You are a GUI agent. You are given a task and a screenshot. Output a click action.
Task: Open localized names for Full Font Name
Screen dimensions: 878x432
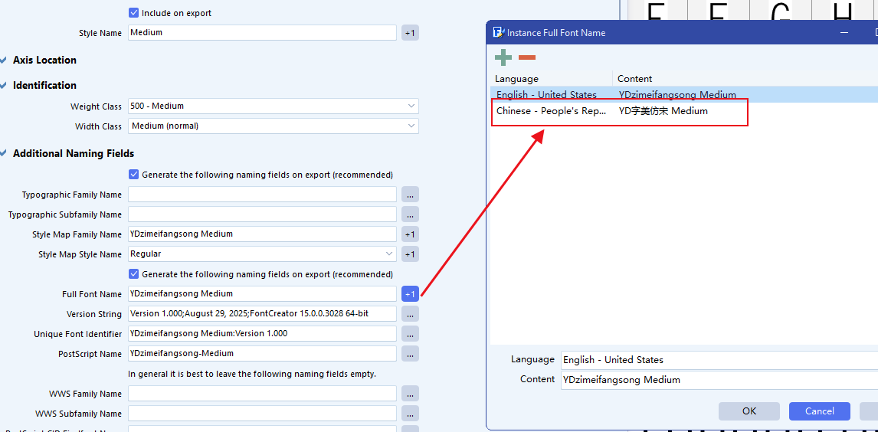[410, 294]
